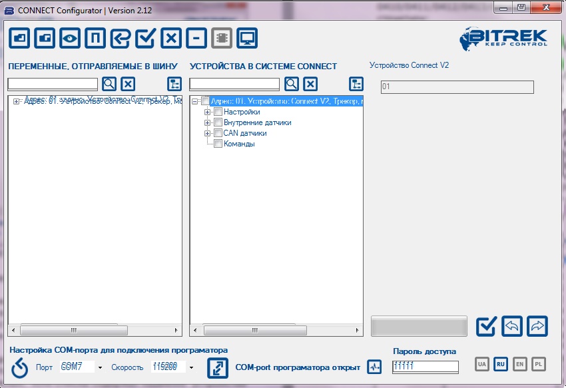Screen dimensions: 566x388
Task: Expand the CAN датчики tree node
Action: click(x=207, y=133)
